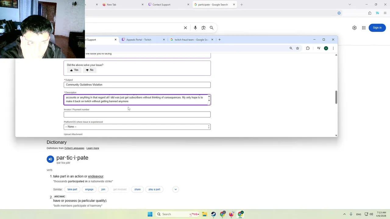Close the Contact Support tab in Firefox
The width and height of the screenshot is (390, 219).
(x=188, y=5)
